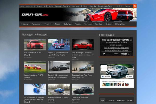This screenshot has height=104, width=156.
Task: Open article title Удариха McLaren F1 GTR
Action: tap(34, 76)
